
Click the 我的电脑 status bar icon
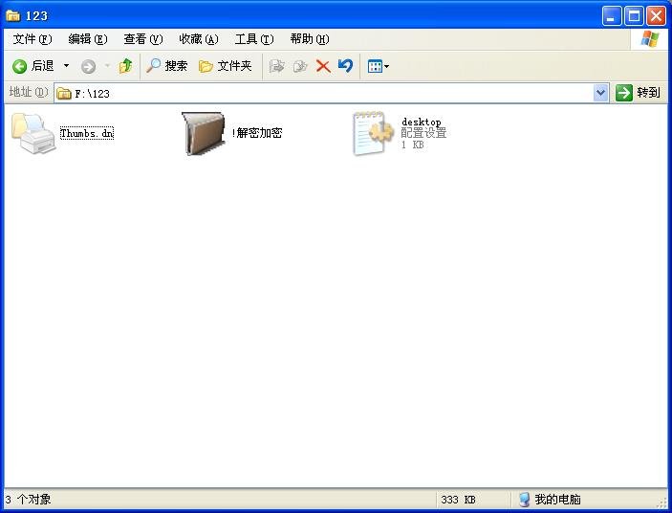pos(524,500)
